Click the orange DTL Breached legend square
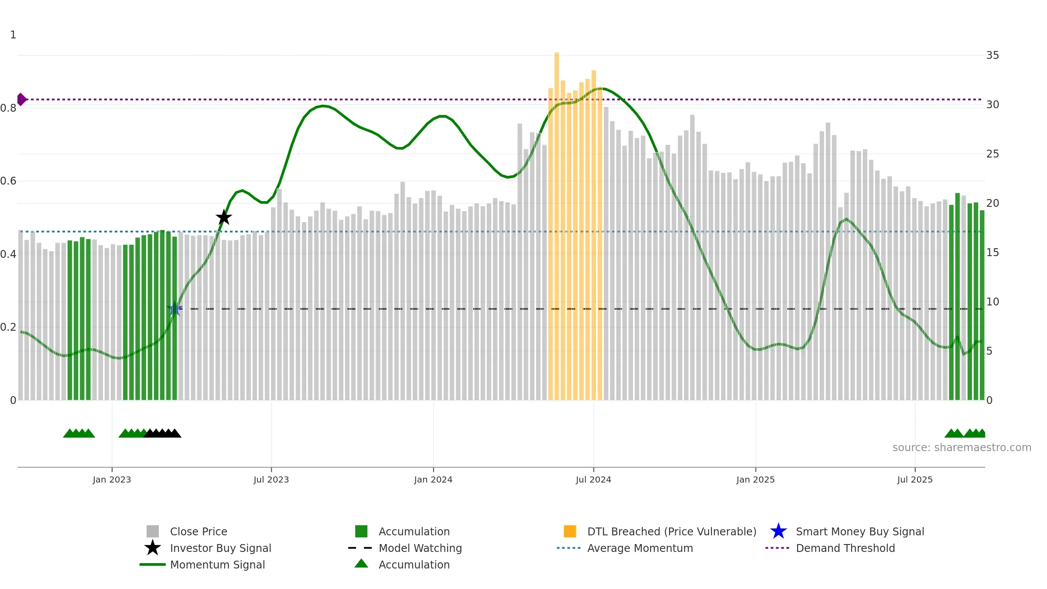 [x=570, y=531]
